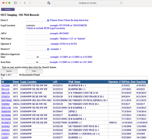The height and width of the screenshot is (139, 152).
Task: Click the Scan Date start field
Action: [30, 62]
